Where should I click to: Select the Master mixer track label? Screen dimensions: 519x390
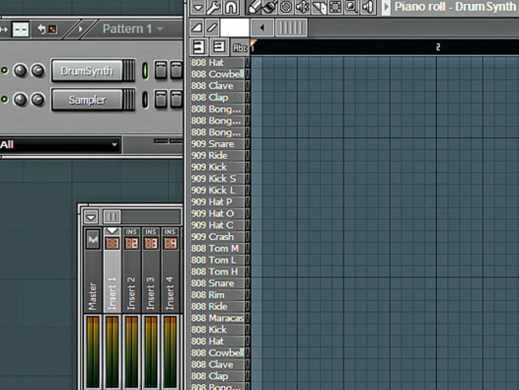(93, 296)
